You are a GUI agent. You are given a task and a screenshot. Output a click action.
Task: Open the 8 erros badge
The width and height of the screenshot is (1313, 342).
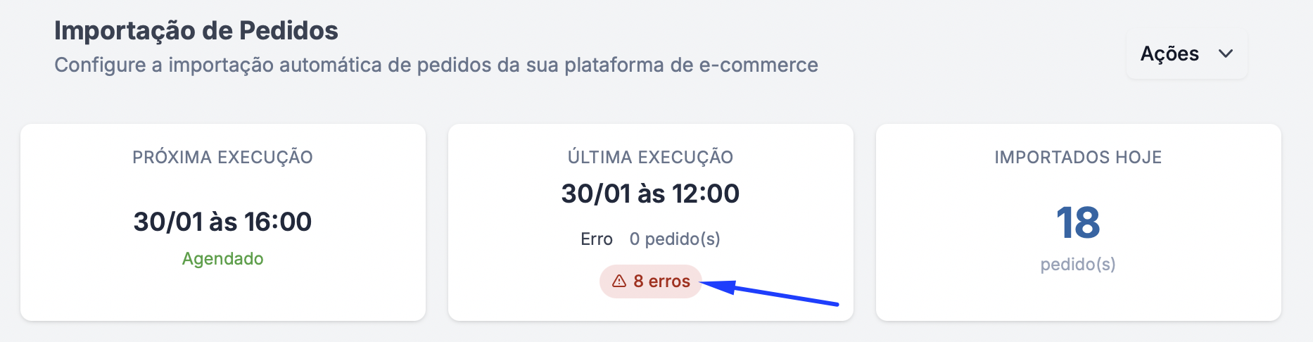point(651,281)
